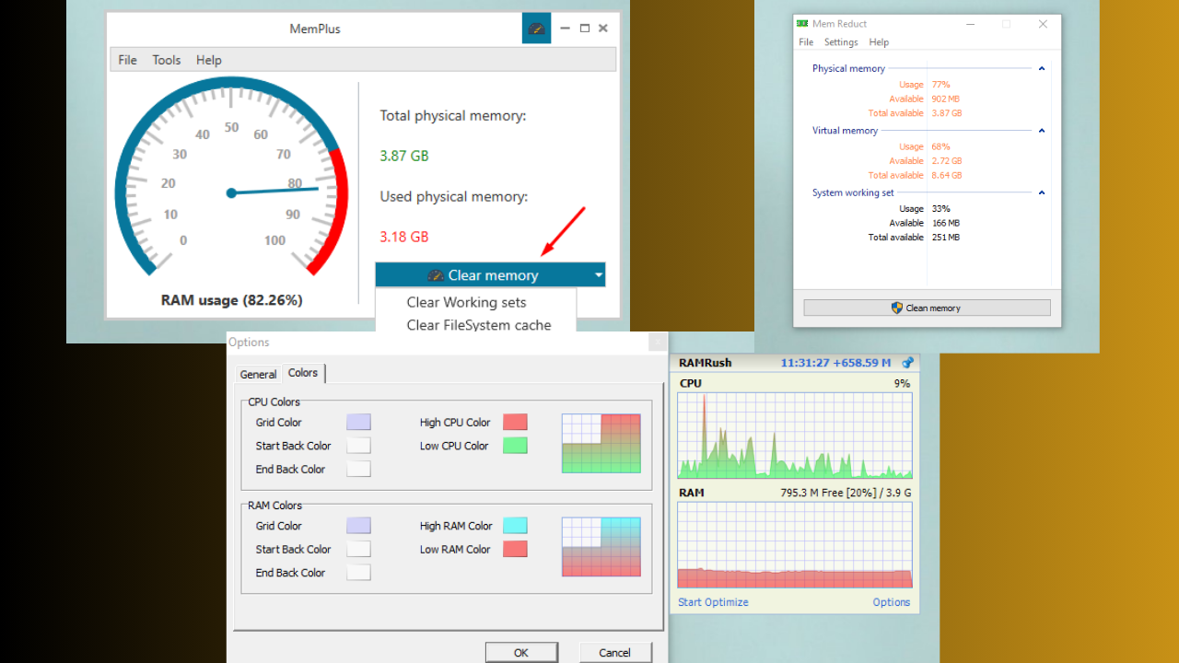Pick the CPU Start Back Color swatch

(x=358, y=446)
